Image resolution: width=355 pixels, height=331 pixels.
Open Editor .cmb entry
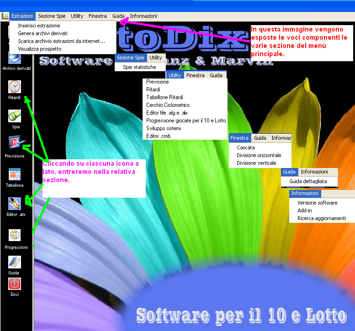(x=159, y=136)
